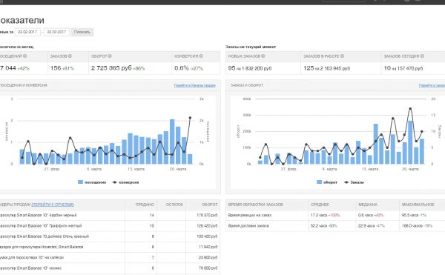
Task: Click the info icon next to КОНВЕРСИЯ
Action: 201,56
